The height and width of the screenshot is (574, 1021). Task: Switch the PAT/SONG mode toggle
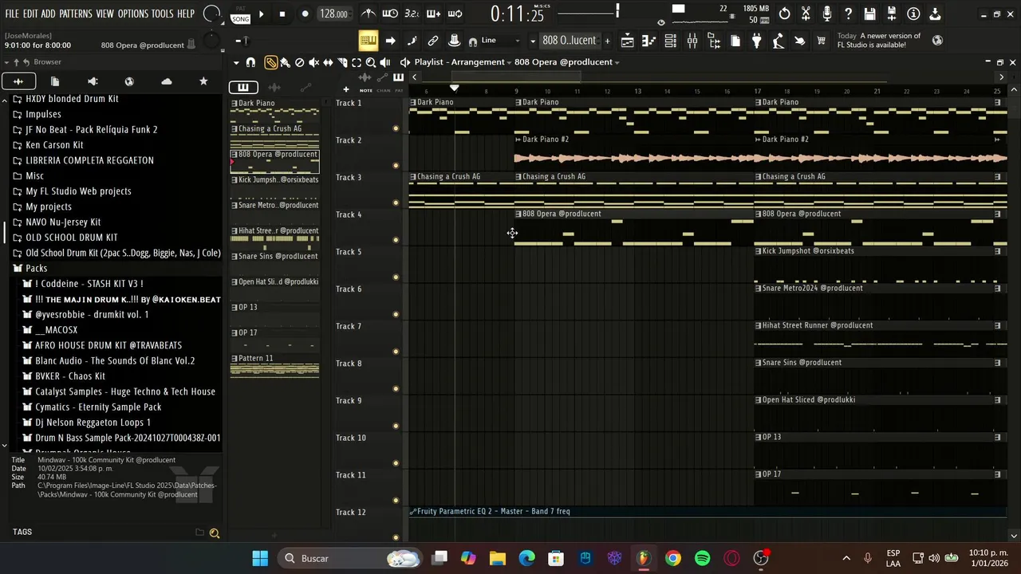tap(240, 14)
